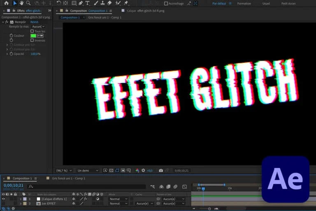Pick color with Couleur eyedropper
This screenshot has height=211, width=316.
[40, 36]
